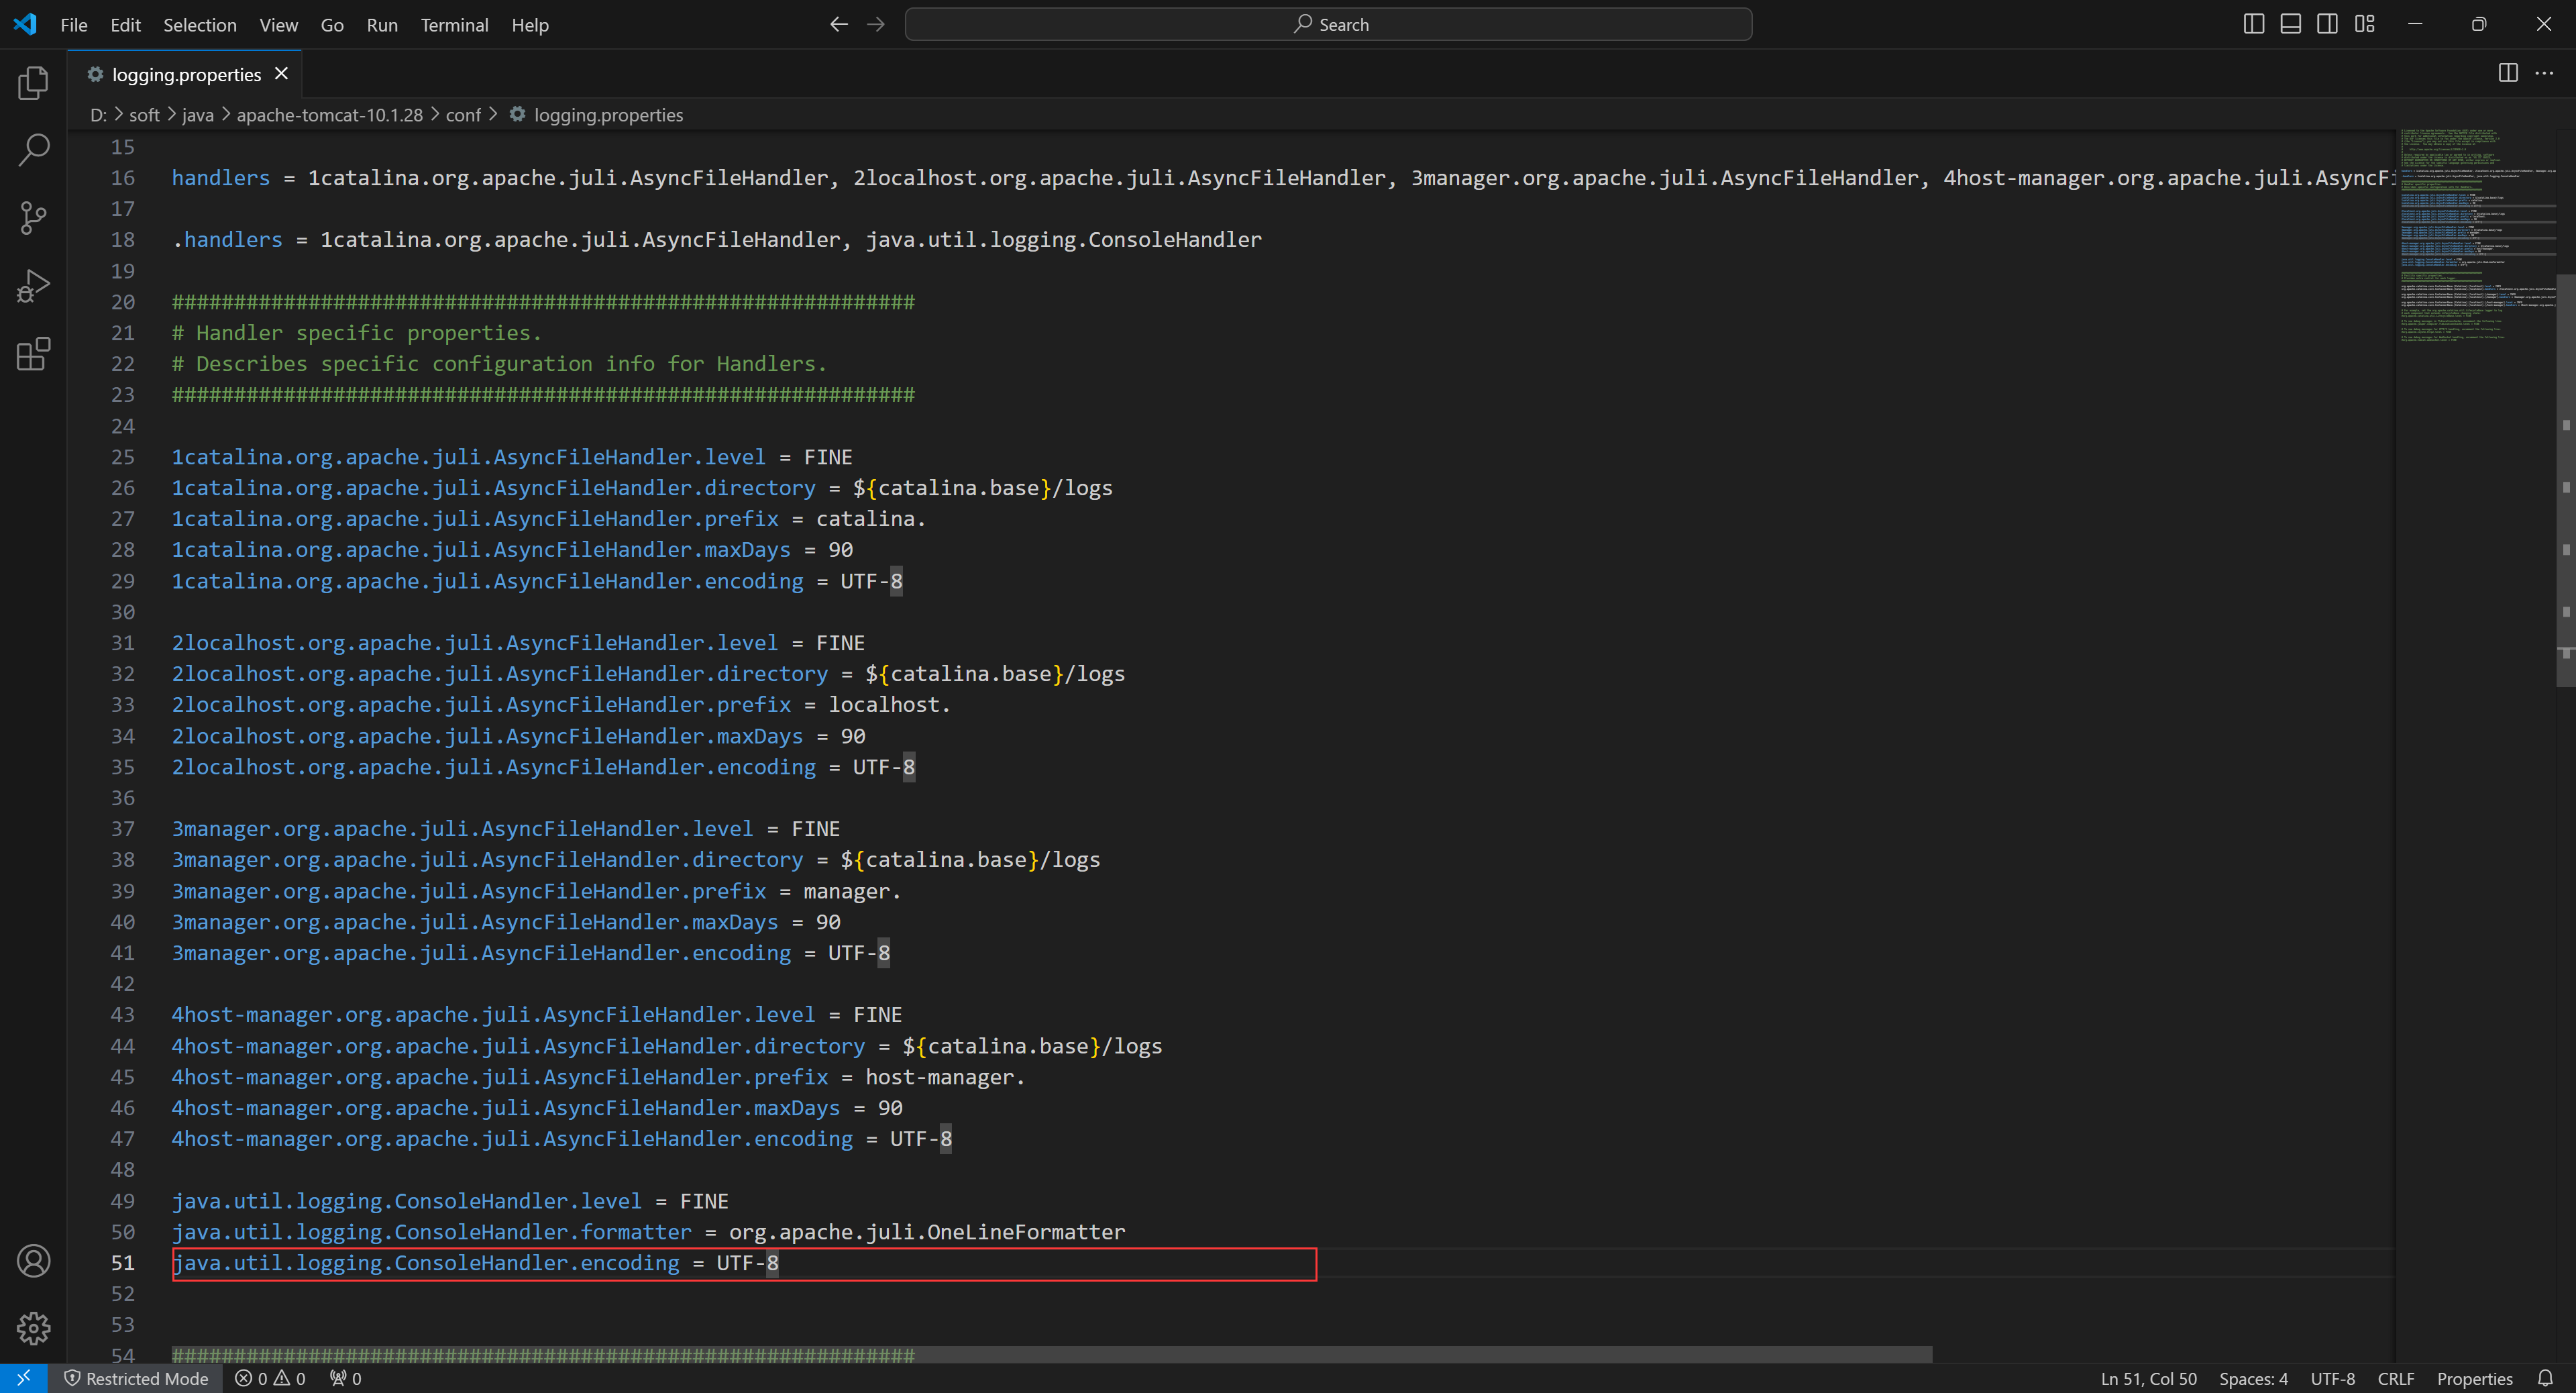2576x1393 pixels.
Task: Click Restricted Mode in the status bar
Action: point(136,1378)
